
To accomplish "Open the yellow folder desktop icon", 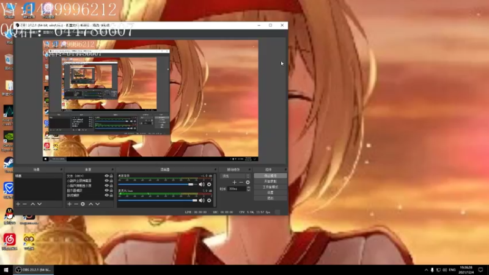I will [9, 87].
